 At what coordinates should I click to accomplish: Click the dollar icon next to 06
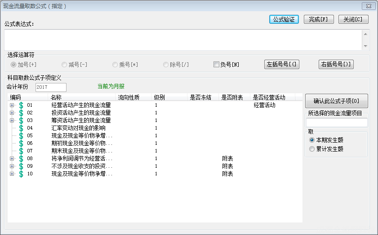coord(21,143)
